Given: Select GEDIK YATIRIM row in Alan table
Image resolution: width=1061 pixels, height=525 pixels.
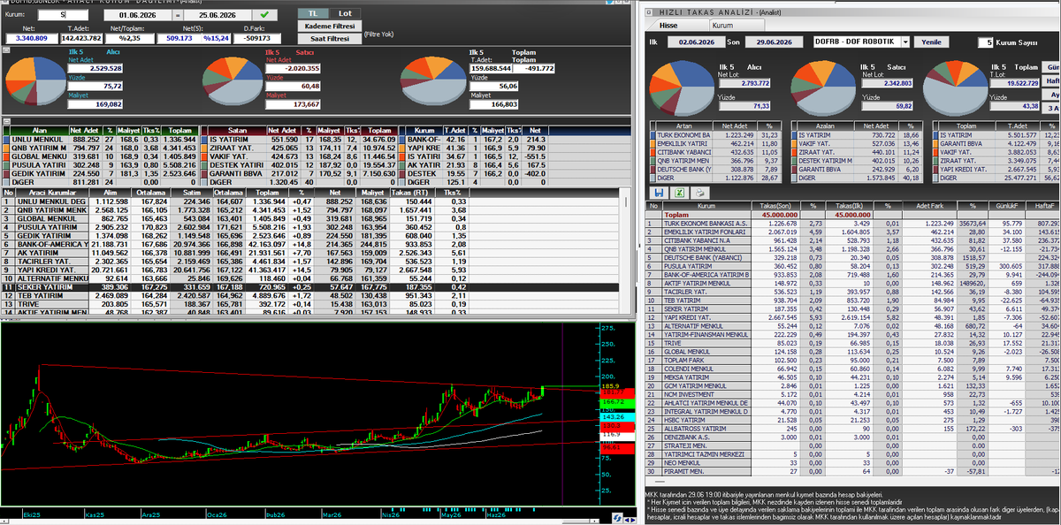Looking at the screenshot, I should (x=99, y=173).
